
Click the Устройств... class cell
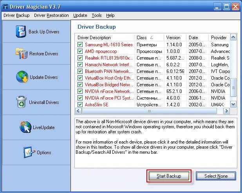pyautogui.click(x=149, y=105)
